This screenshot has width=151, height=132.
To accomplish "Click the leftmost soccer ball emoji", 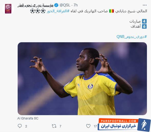I will pos(33,11).
